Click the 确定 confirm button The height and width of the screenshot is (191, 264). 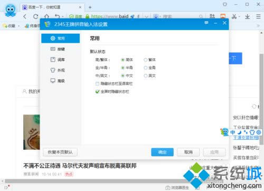162,152
